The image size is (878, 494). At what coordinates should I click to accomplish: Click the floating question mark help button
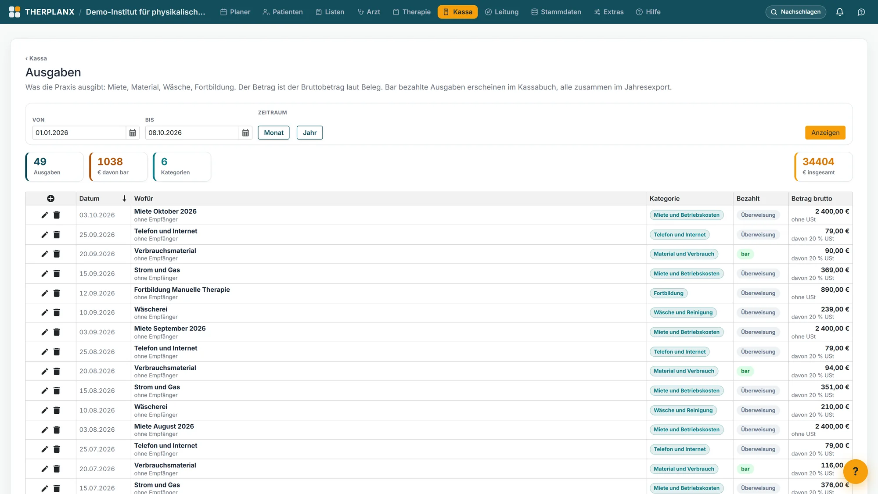click(855, 471)
